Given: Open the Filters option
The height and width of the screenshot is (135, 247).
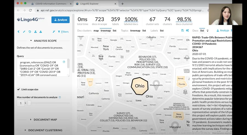Looking at the screenshot, I should (x=63, y=32).
